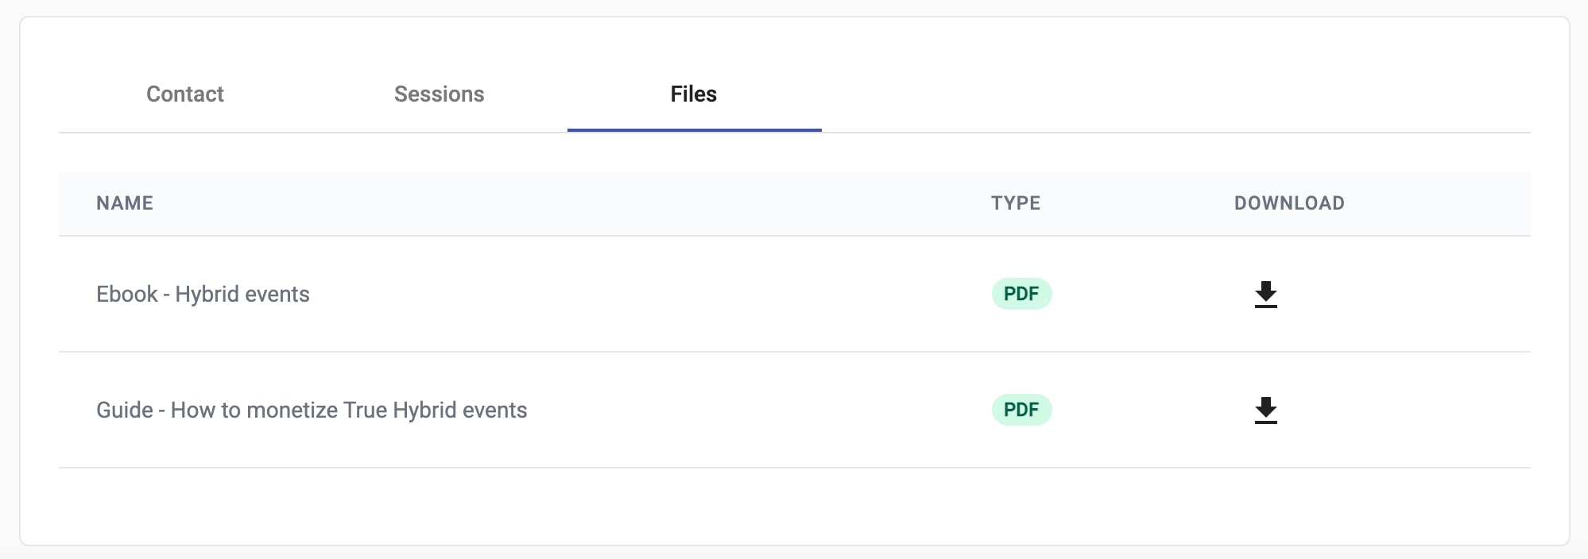Click the NAME column header
The height and width of the screenshot is (559, 1588).
point(125,203)
